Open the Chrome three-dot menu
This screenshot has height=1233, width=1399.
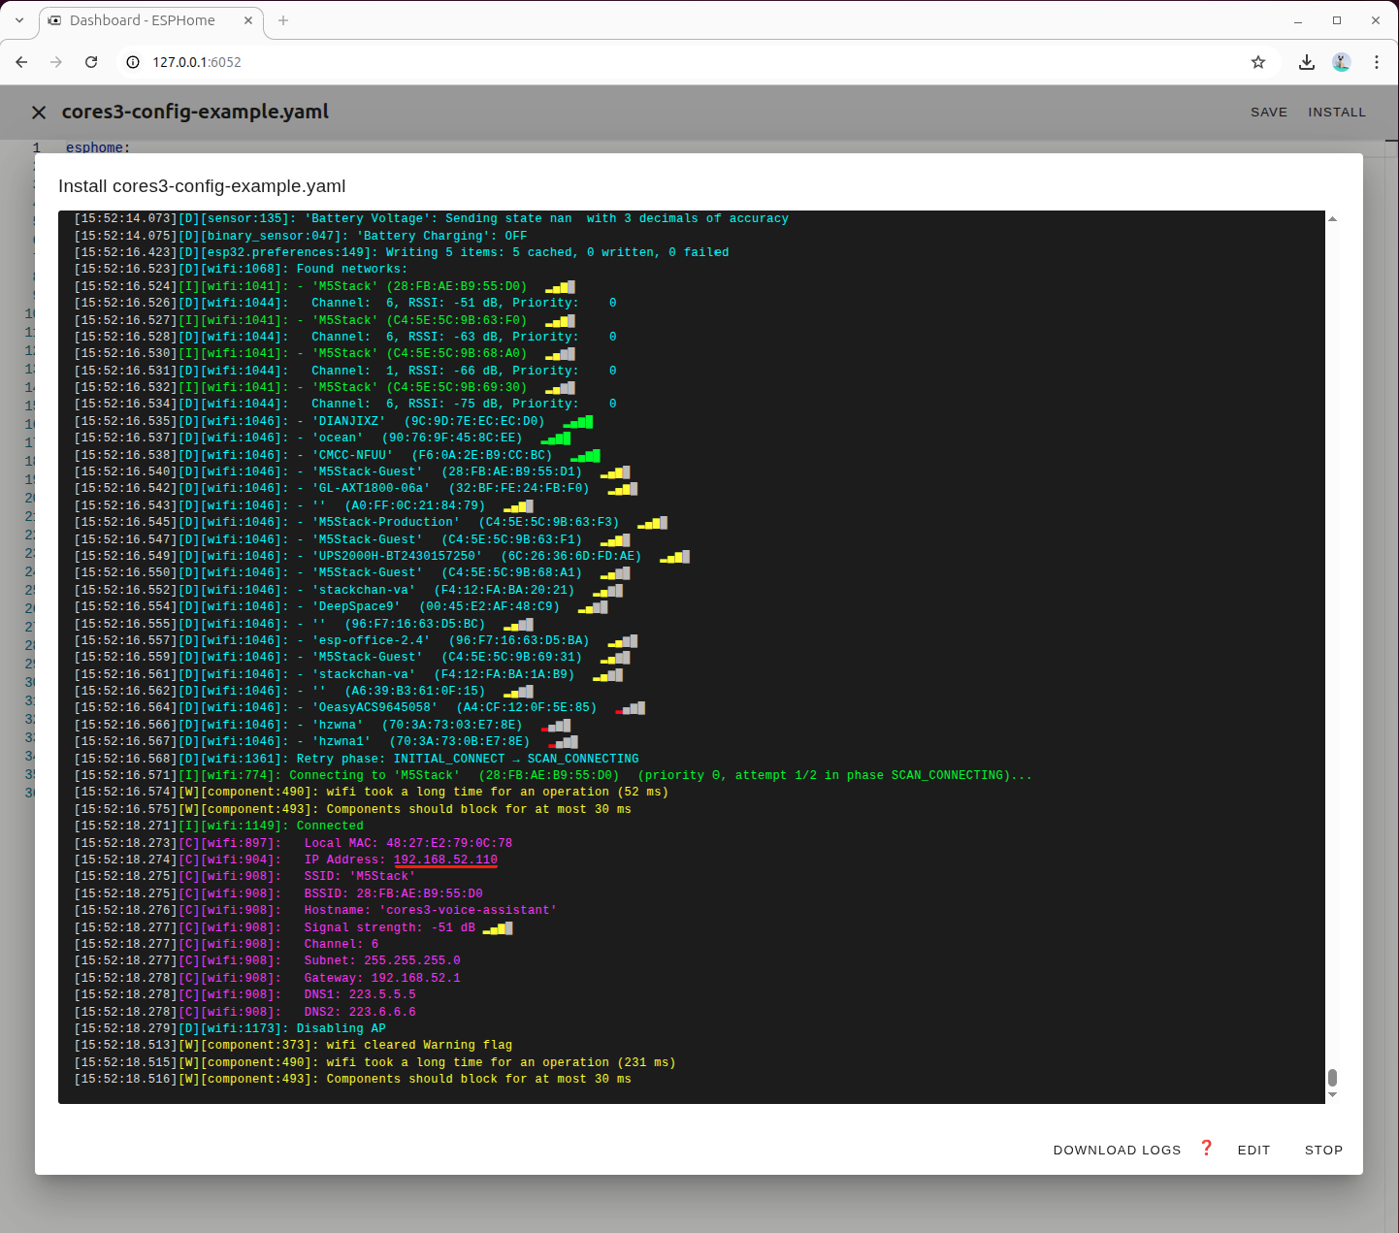tap(1377, 62)
